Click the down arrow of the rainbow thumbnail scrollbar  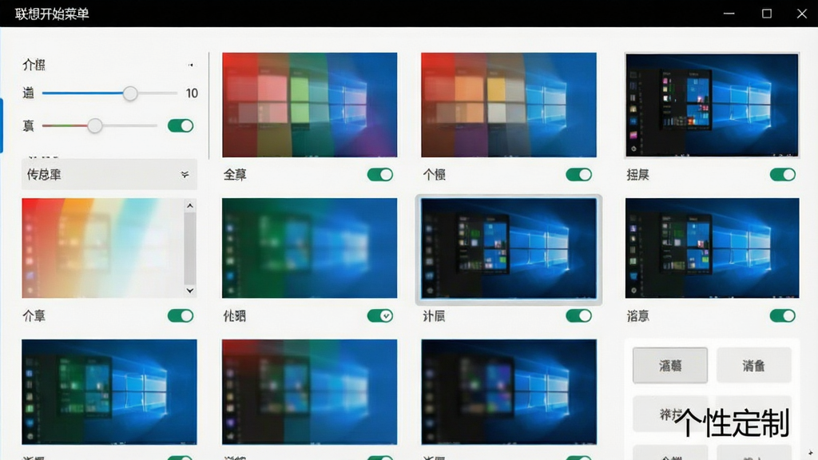pyautogui.click(x=190, y=291)
